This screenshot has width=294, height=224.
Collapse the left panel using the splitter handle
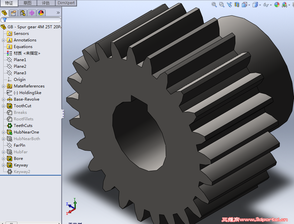click(x=63, y=114)
